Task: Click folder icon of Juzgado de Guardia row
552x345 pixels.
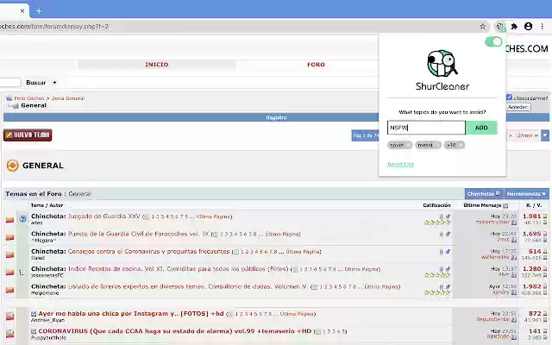Action: click(x=9, y=220)
